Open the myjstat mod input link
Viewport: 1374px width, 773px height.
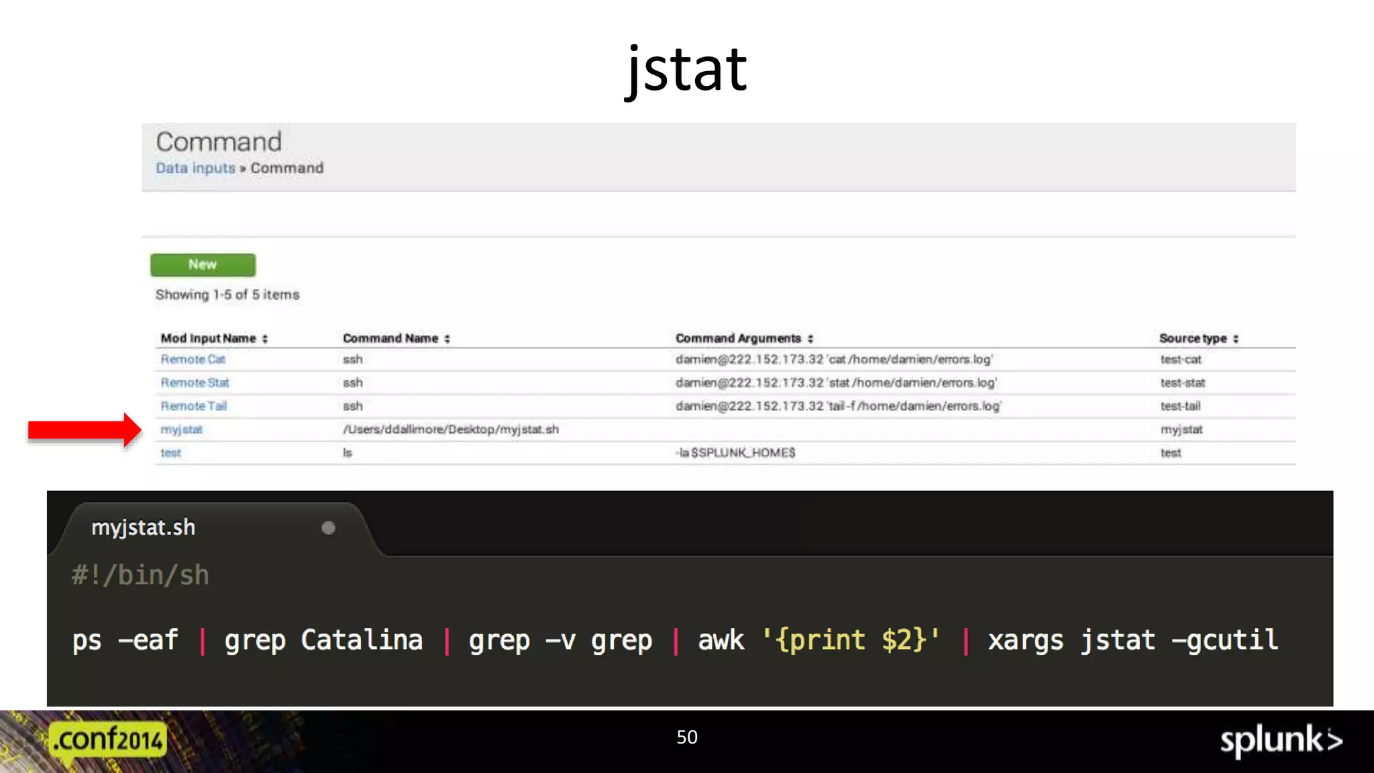(x=181, y=429)
